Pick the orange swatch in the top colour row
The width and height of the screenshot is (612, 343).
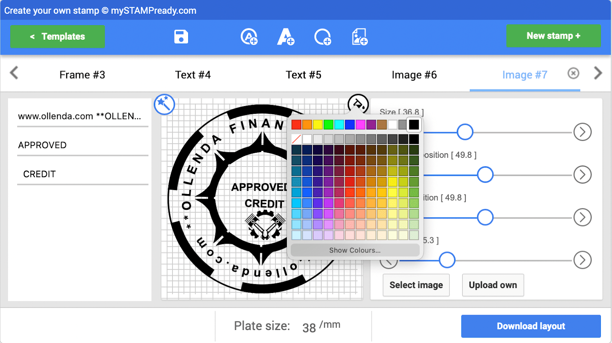(307, 125)
